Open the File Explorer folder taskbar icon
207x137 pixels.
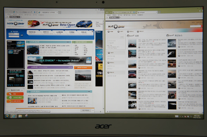[x=20, y=116]
